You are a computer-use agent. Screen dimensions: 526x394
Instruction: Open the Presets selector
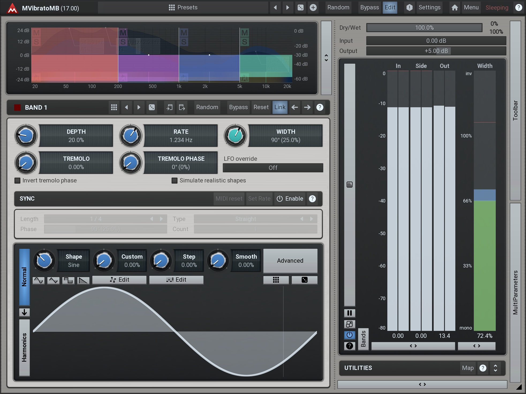click(183, 7)
